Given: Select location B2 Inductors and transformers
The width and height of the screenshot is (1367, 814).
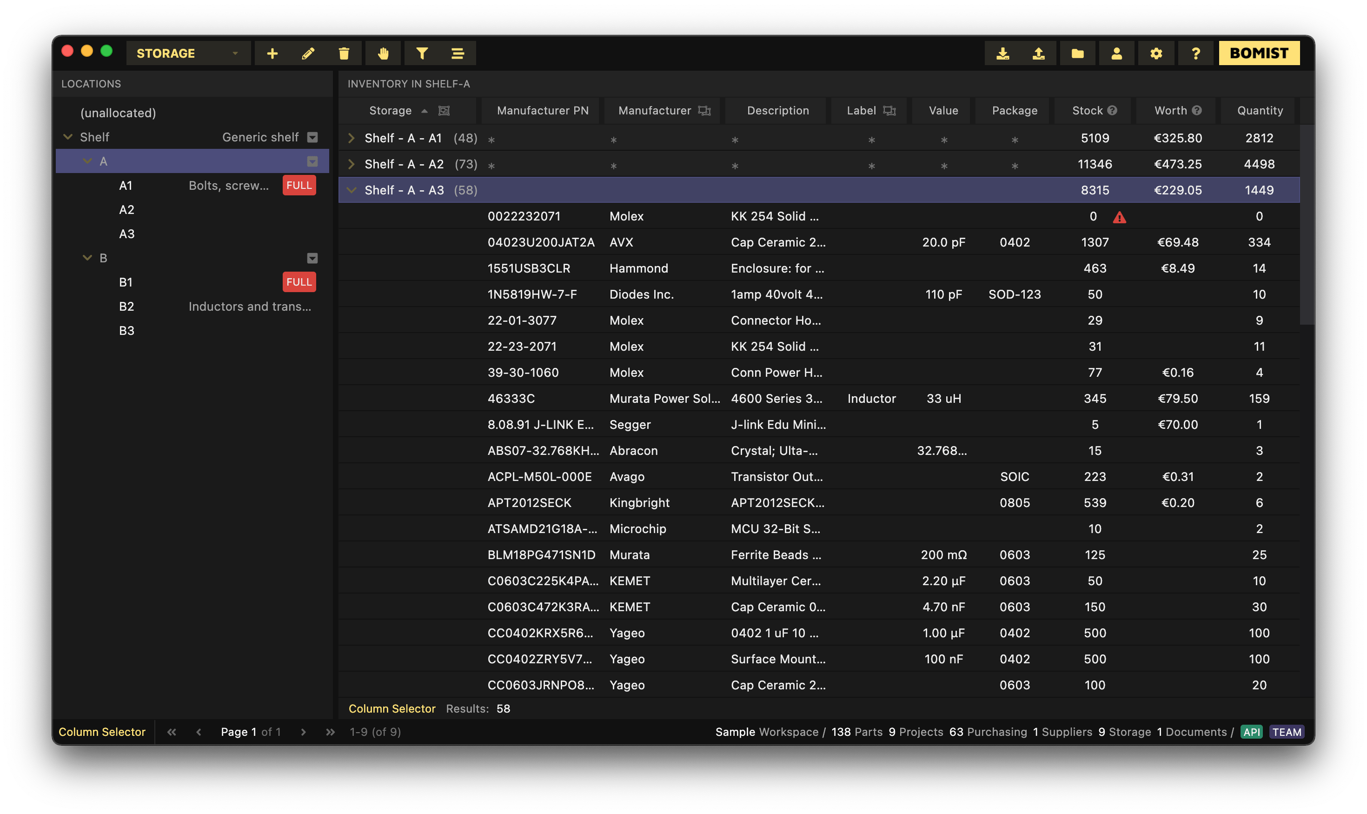Looking at the screenshot, I should pos(192,306).
